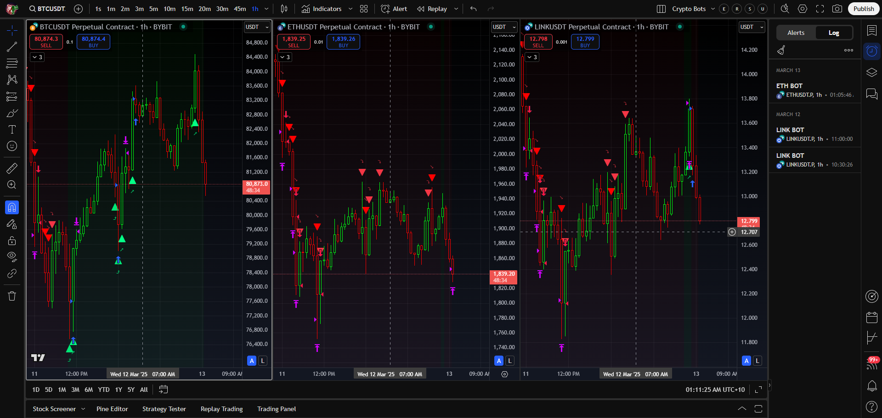Toggle fullscreen mode
882x418 pixels.
[820, 9]
